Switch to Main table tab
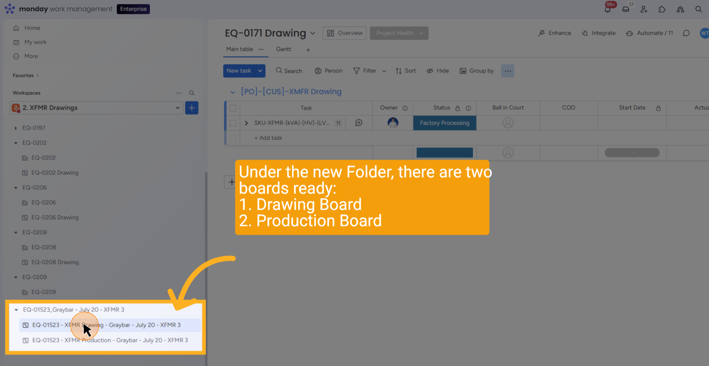Viewport: 709px width, 366px height. [240, 49]
